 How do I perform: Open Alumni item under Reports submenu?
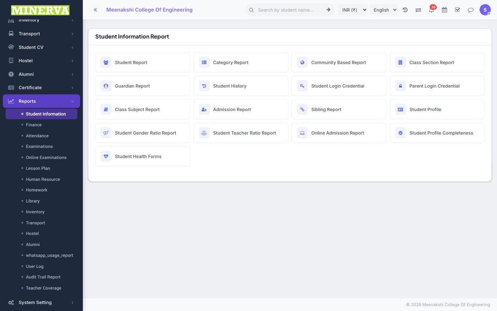33,245
